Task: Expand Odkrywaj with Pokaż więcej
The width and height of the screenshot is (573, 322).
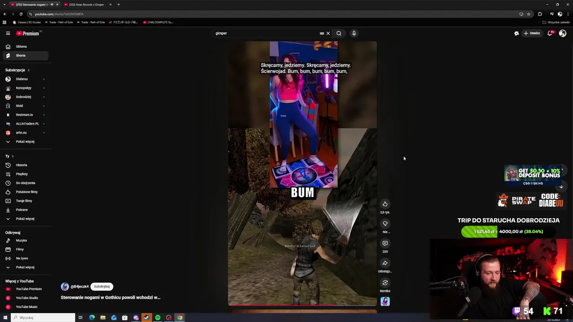Action: pyautogui.click(x=26, y=267)
